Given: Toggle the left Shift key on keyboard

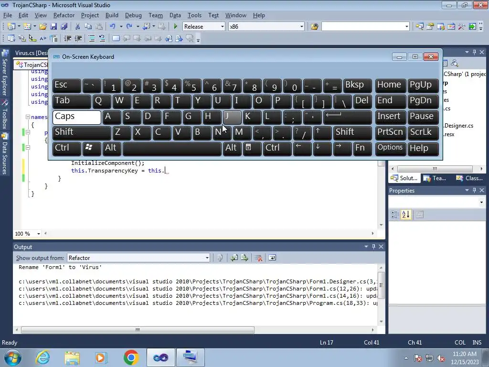Looking at the screenshot, I should 82,133.
